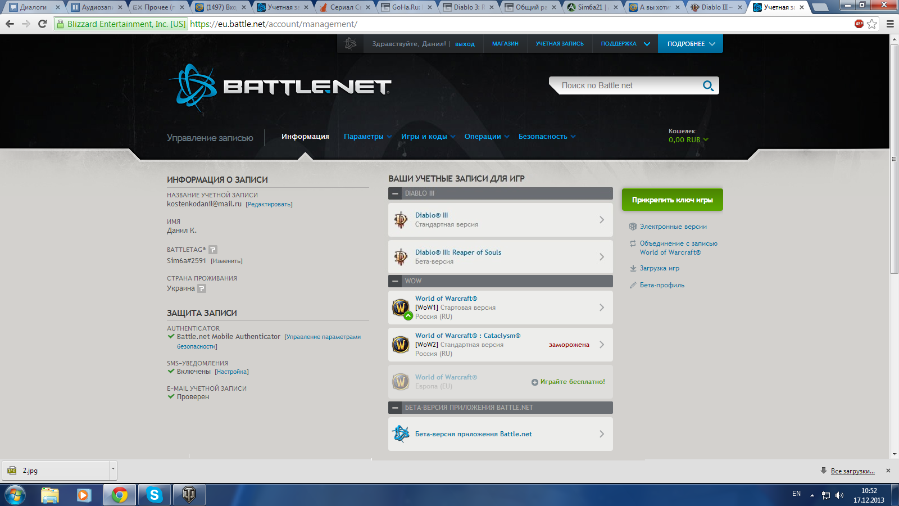Switch to the GoHa.Ru browser tab
This screenshot has width=899, height=506.
(407, 7)
